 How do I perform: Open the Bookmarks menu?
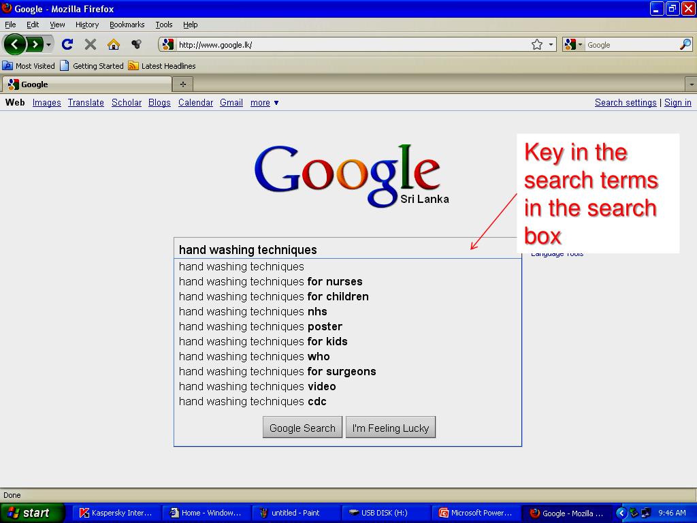click(127, 25)
